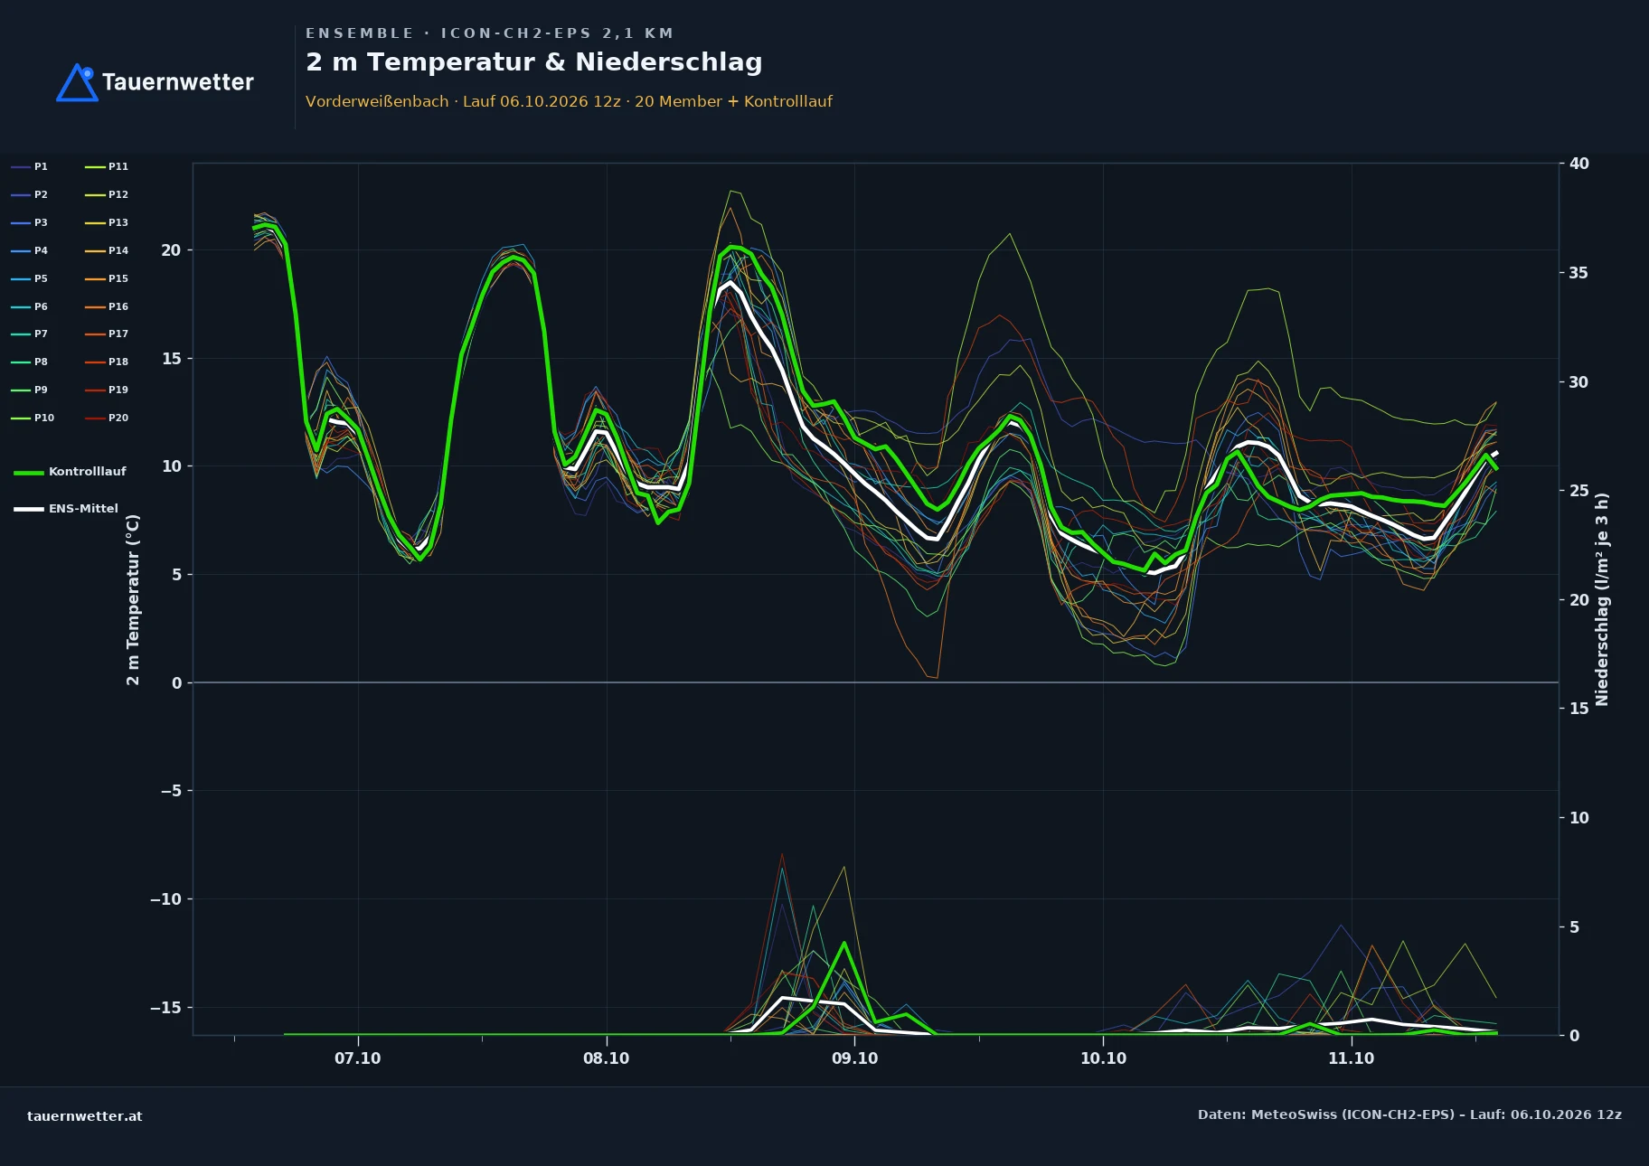This screenshot has width=1649, height=1166.
Task: Select legend entry P10
Action: pyautogui.click(x=33, y=418)
